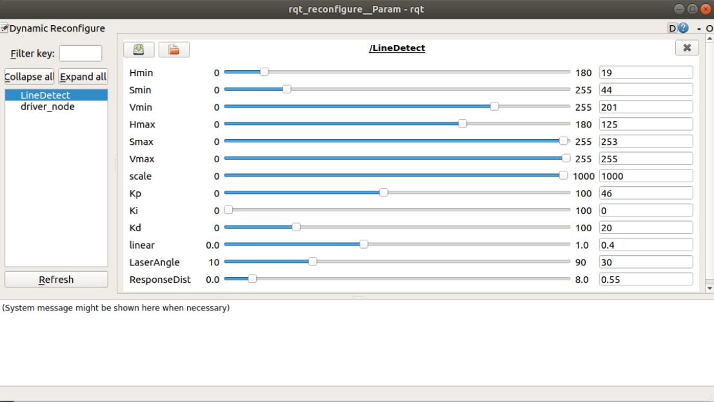
Task: Open the rqt help question-mark icon
Action: pyautogui.click(x=684, y=28)
